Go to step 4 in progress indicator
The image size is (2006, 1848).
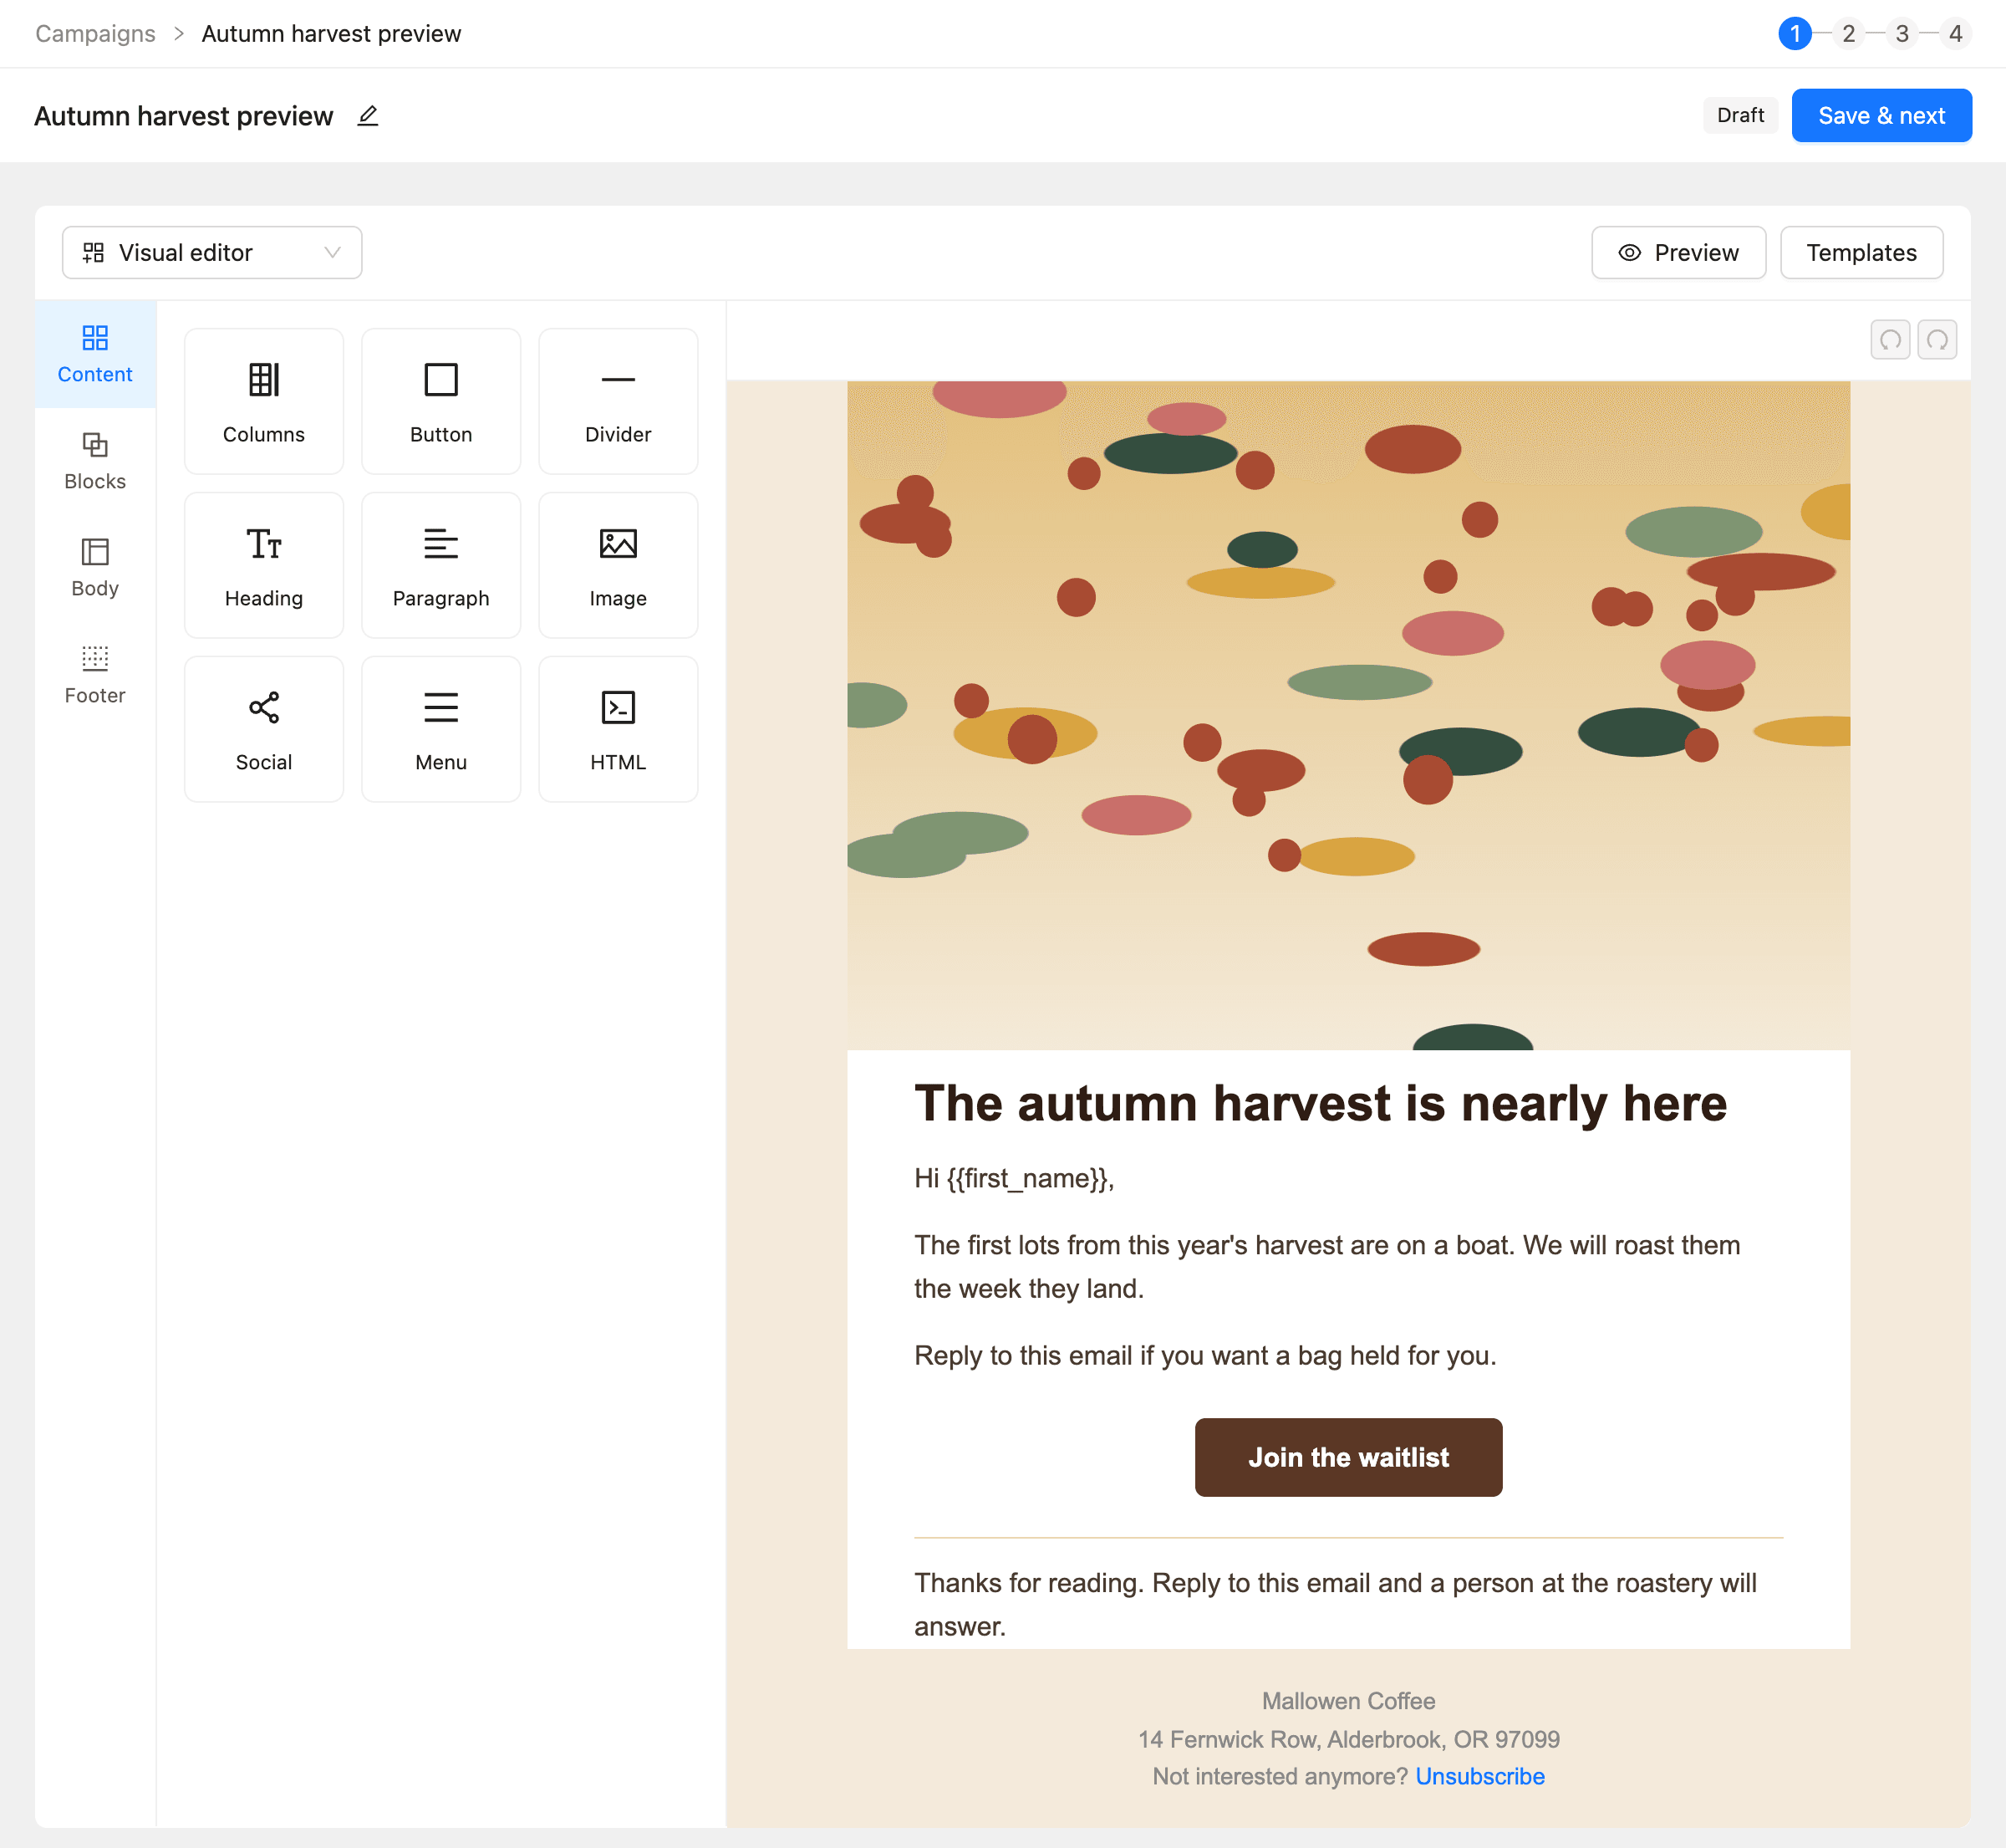(1955, 34)
